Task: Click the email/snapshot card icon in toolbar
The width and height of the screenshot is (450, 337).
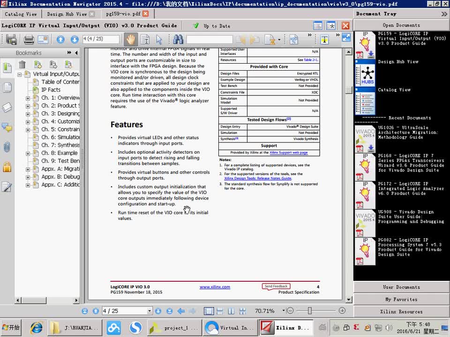Action: 43,39
